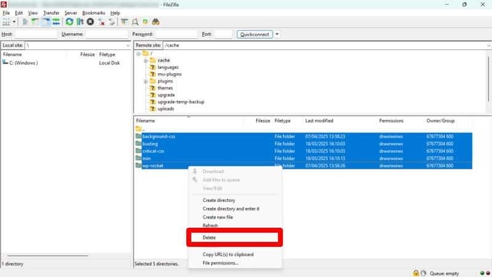Click the remote tree vertical scrollbar
This screenshot has height=277, width=492.
tap(488, 79)
